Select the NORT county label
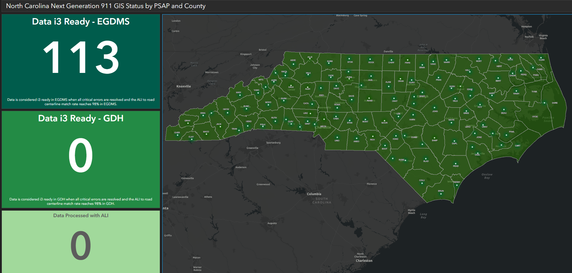This screenshot has width=572, height=273. [479, 61]
